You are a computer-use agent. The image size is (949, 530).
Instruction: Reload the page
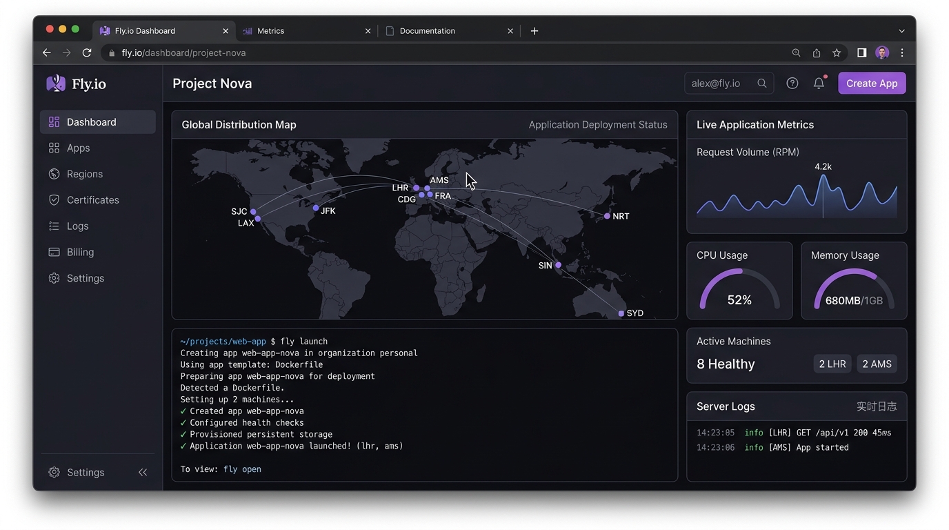tap(87, 52)
